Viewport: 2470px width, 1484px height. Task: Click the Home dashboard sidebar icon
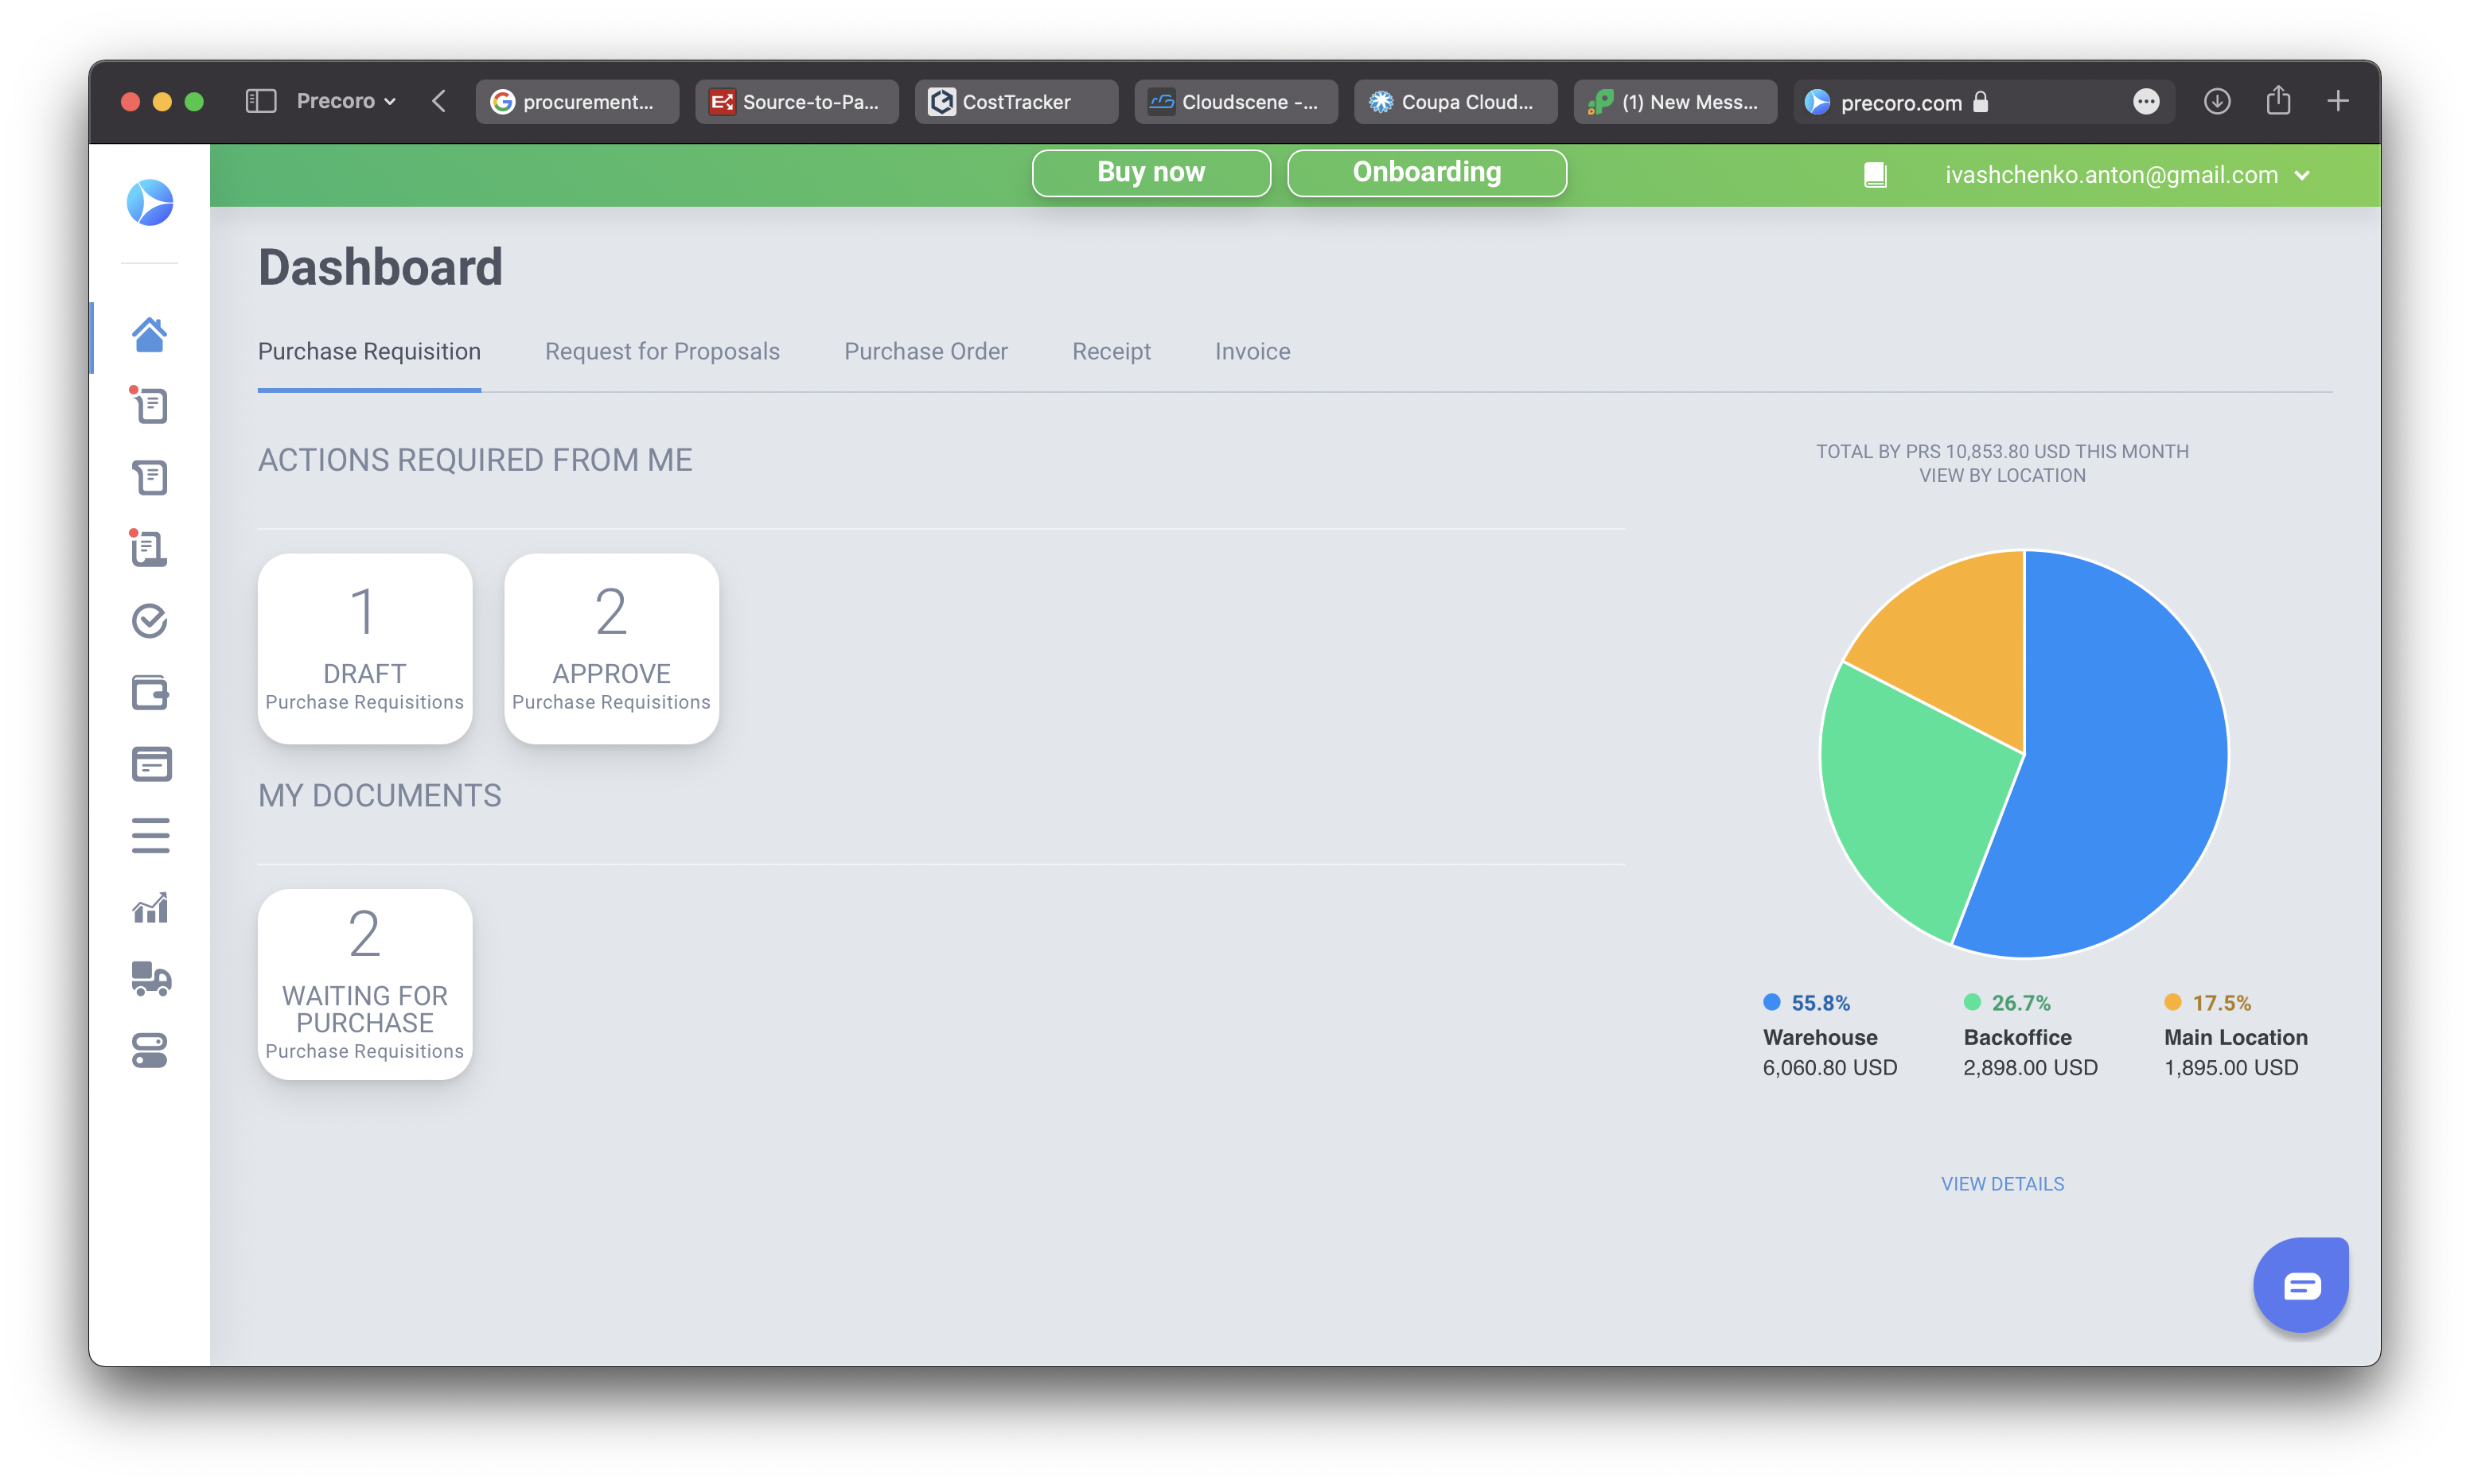[149, 335]
